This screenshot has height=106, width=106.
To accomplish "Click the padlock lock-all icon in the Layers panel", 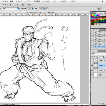I will pyautogui.click(x=103, y=57).
